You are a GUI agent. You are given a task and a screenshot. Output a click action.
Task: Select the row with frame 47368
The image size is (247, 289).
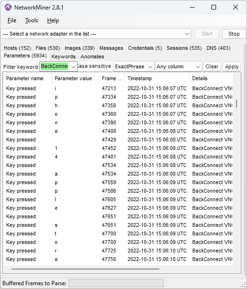pyautogui.click(x=118, y=114)
